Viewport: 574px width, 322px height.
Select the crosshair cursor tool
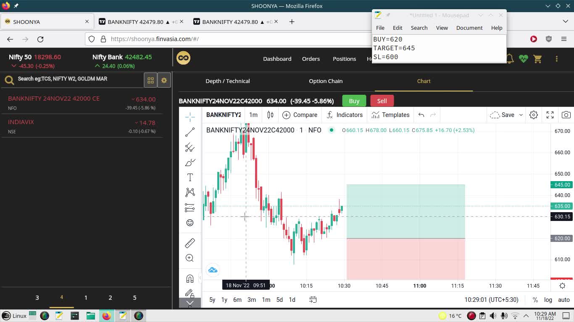point(190,117)
